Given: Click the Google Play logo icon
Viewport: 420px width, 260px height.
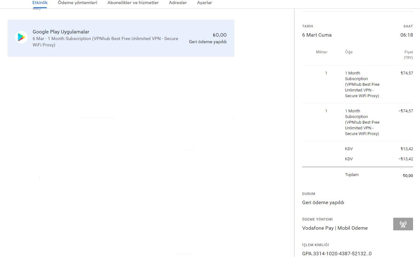Looking at the screenshot, I should 21,37.
